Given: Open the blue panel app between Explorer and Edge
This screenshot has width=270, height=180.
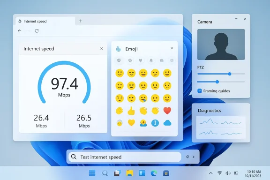Looking at the screenshot, I should click(x=142, y=173).
